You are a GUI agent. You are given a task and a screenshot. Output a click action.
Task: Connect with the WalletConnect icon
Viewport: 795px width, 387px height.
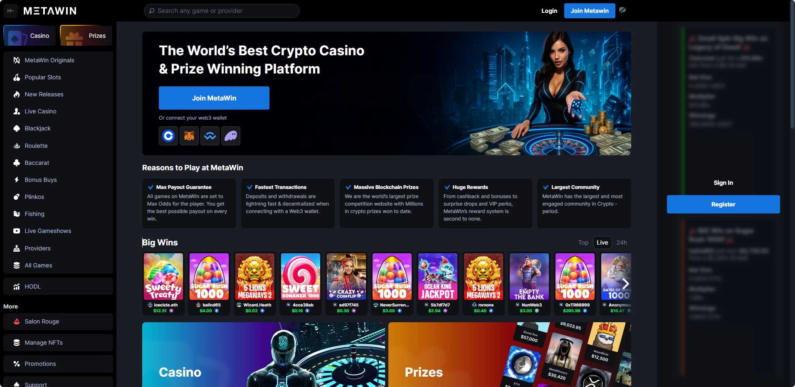210,136
